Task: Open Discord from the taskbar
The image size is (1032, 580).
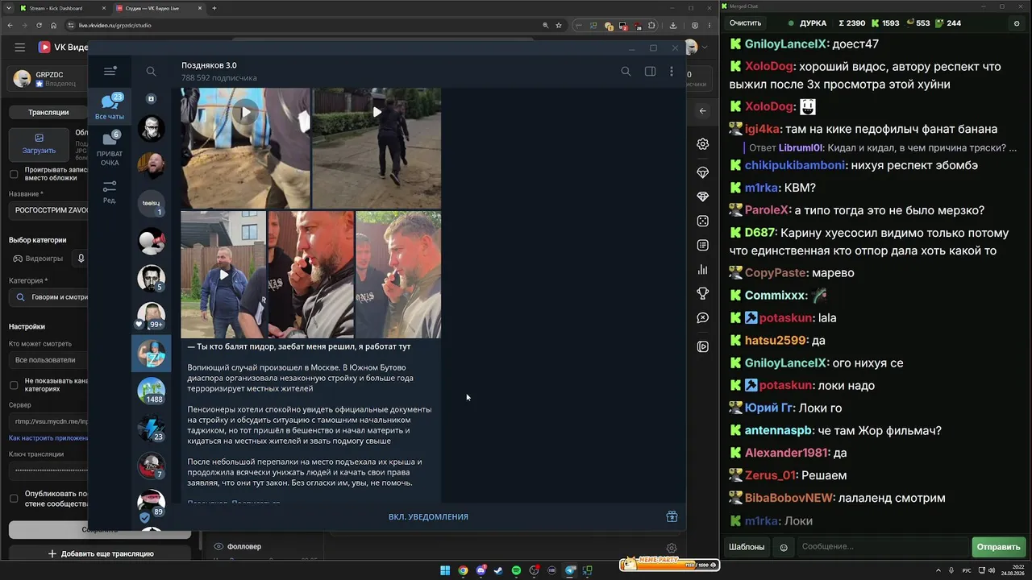Action: click(481, 571)
